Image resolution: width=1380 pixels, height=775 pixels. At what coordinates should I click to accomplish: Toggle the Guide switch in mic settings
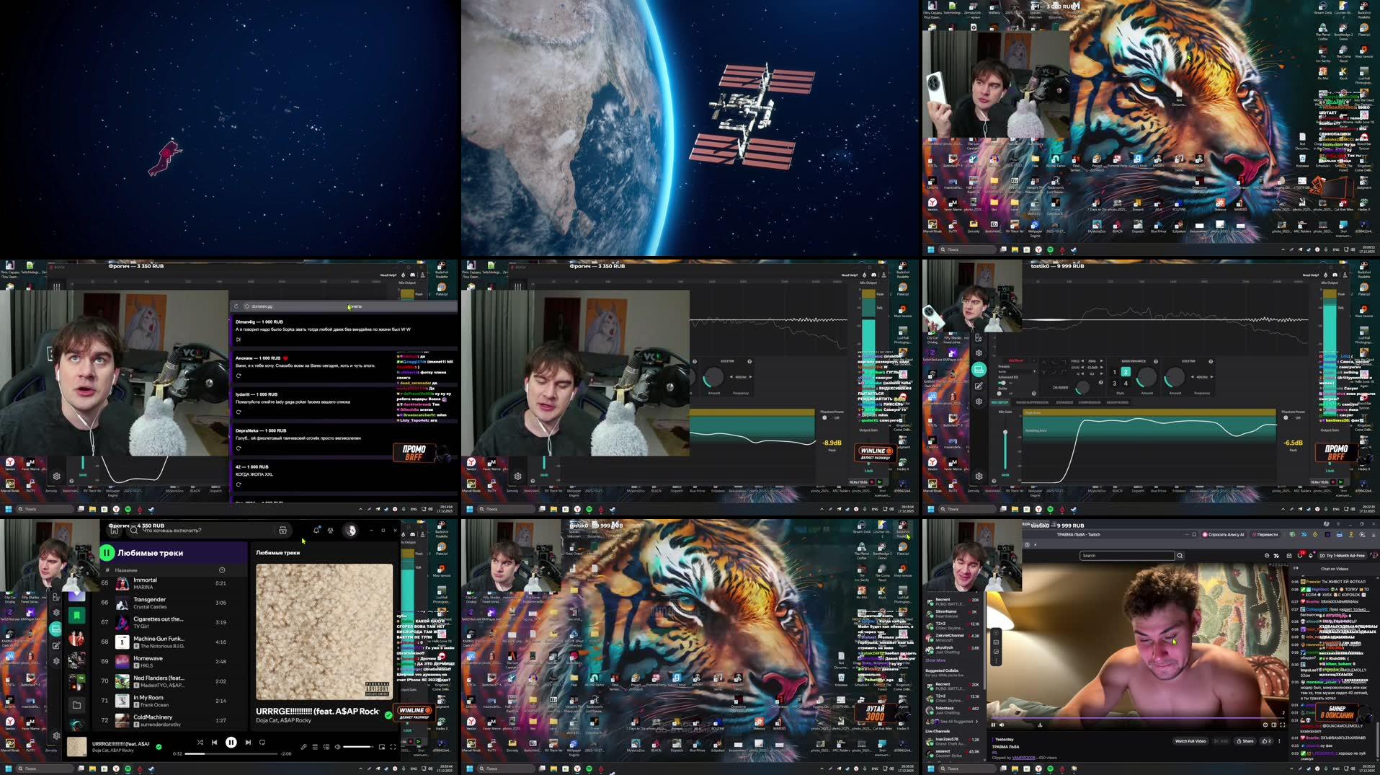pos(1000,394)
